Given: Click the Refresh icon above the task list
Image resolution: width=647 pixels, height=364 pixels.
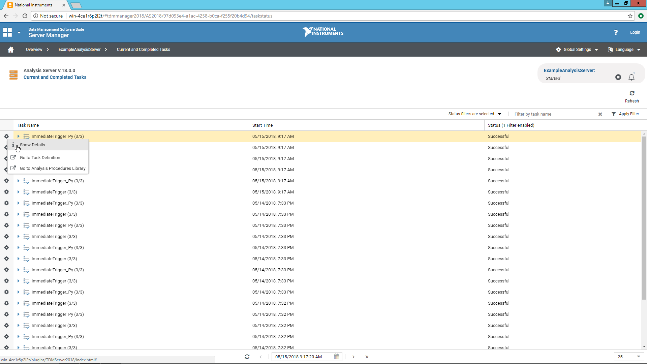Looking at the screenshot, I should pyautogui.click(x=632, y=93).
